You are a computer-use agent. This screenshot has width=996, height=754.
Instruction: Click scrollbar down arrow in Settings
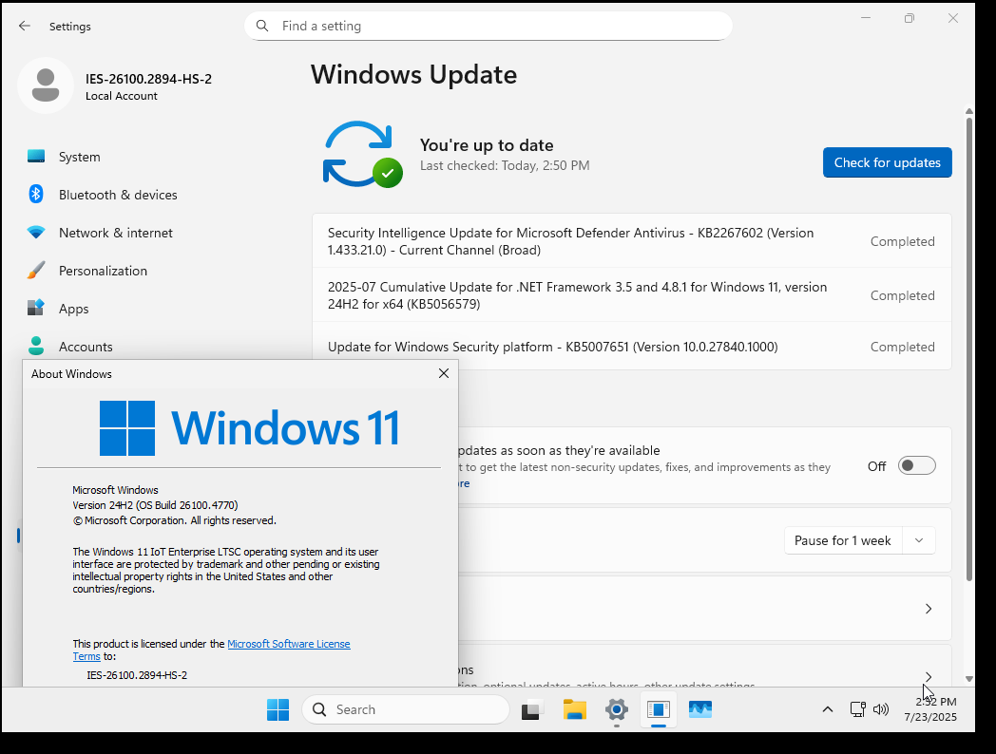(969, 678)
